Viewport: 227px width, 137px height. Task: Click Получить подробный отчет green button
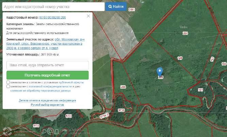click(47, 75)
